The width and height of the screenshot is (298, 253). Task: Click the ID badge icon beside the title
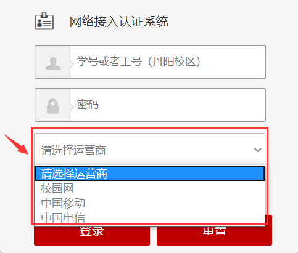click(x=44, y=21)
